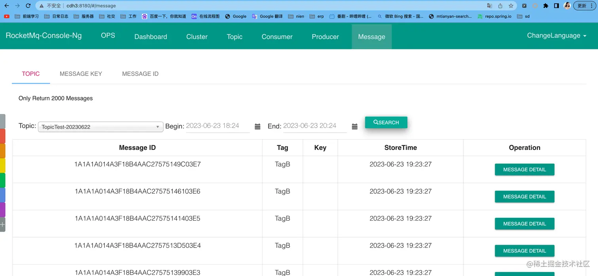This screenshot has height=276, width=598.
Task: Click the translate page icon in the address bar
Action: pyautogui.click(x=490, y=6)
